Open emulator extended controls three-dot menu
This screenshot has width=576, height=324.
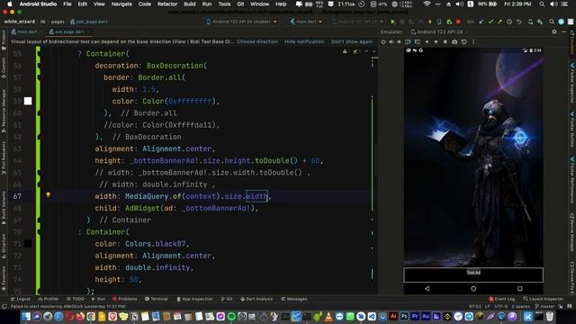(x=473, y=42)
